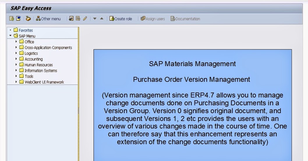This screenshot has height=161, width=308.
Task: Click the move favorites up arrow
Action: (102, 19)
